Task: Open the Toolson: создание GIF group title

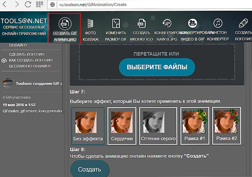Action: [x=39, y=84]
